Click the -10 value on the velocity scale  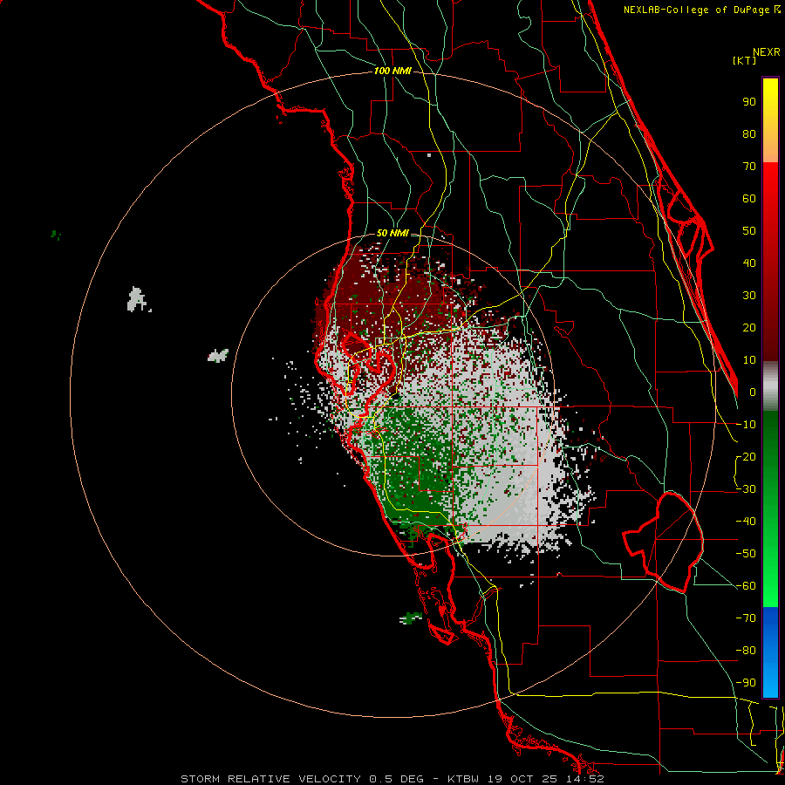pos(746,425)
